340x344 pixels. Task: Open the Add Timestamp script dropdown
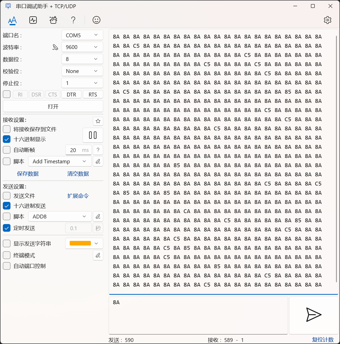point(60,161)
